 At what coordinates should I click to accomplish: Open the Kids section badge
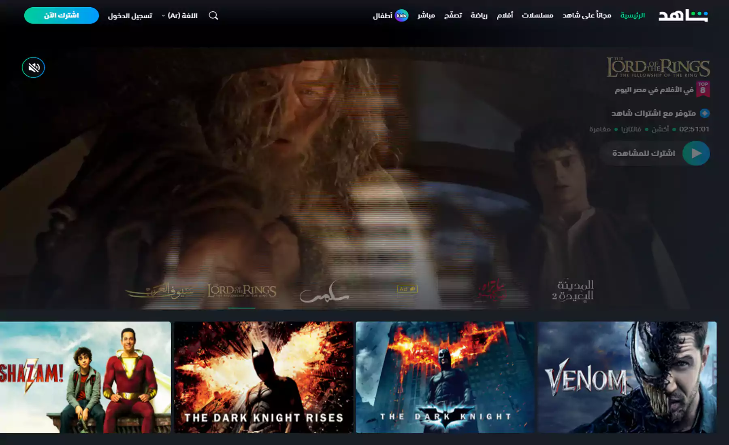click(401, 15)
